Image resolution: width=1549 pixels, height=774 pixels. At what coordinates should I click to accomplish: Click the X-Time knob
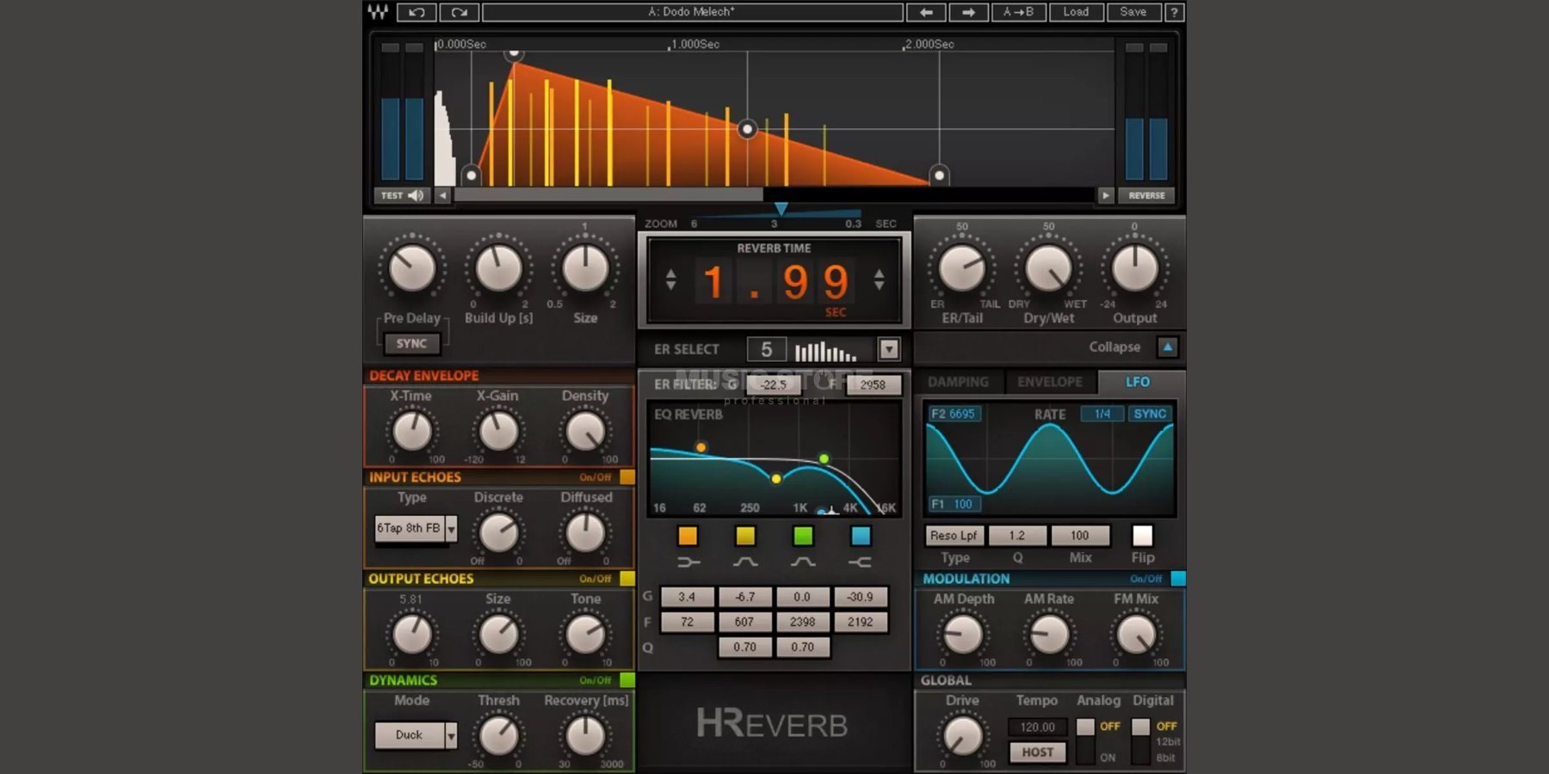[x=412, y=432]
